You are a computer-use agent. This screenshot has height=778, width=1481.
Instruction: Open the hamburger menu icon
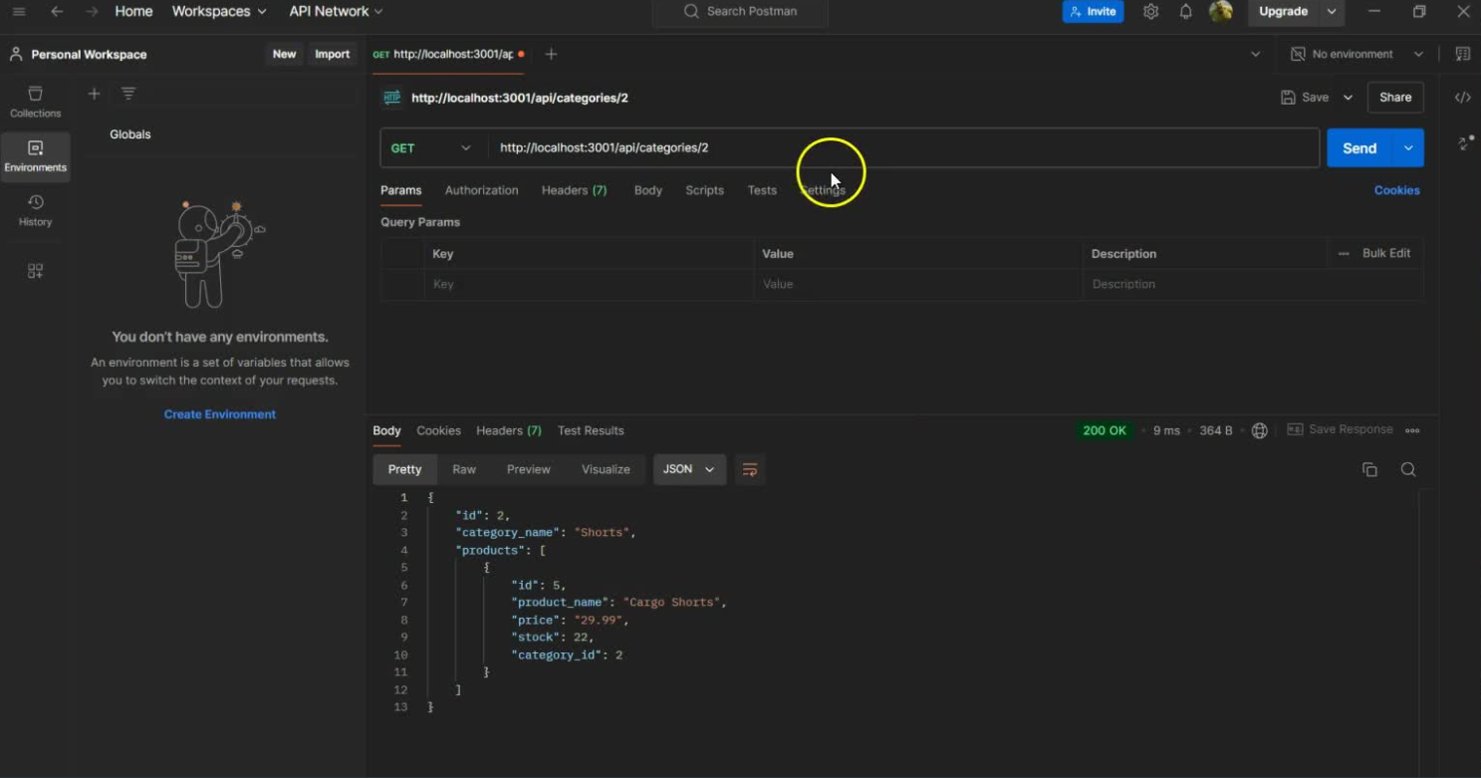tap(19, 12)
